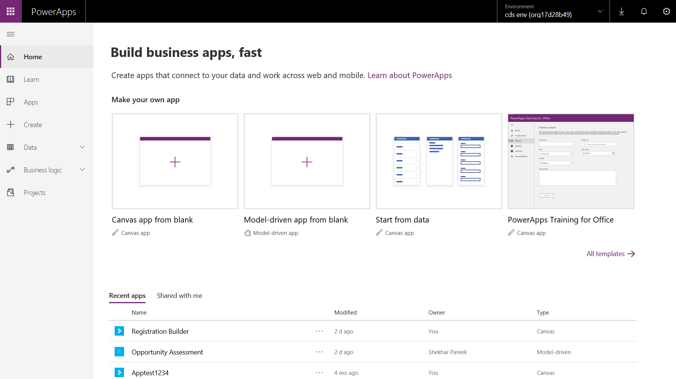Collapse the left navigation hamburger menu
The width and height of the screenshot is (676, 379).
(11, 34)
